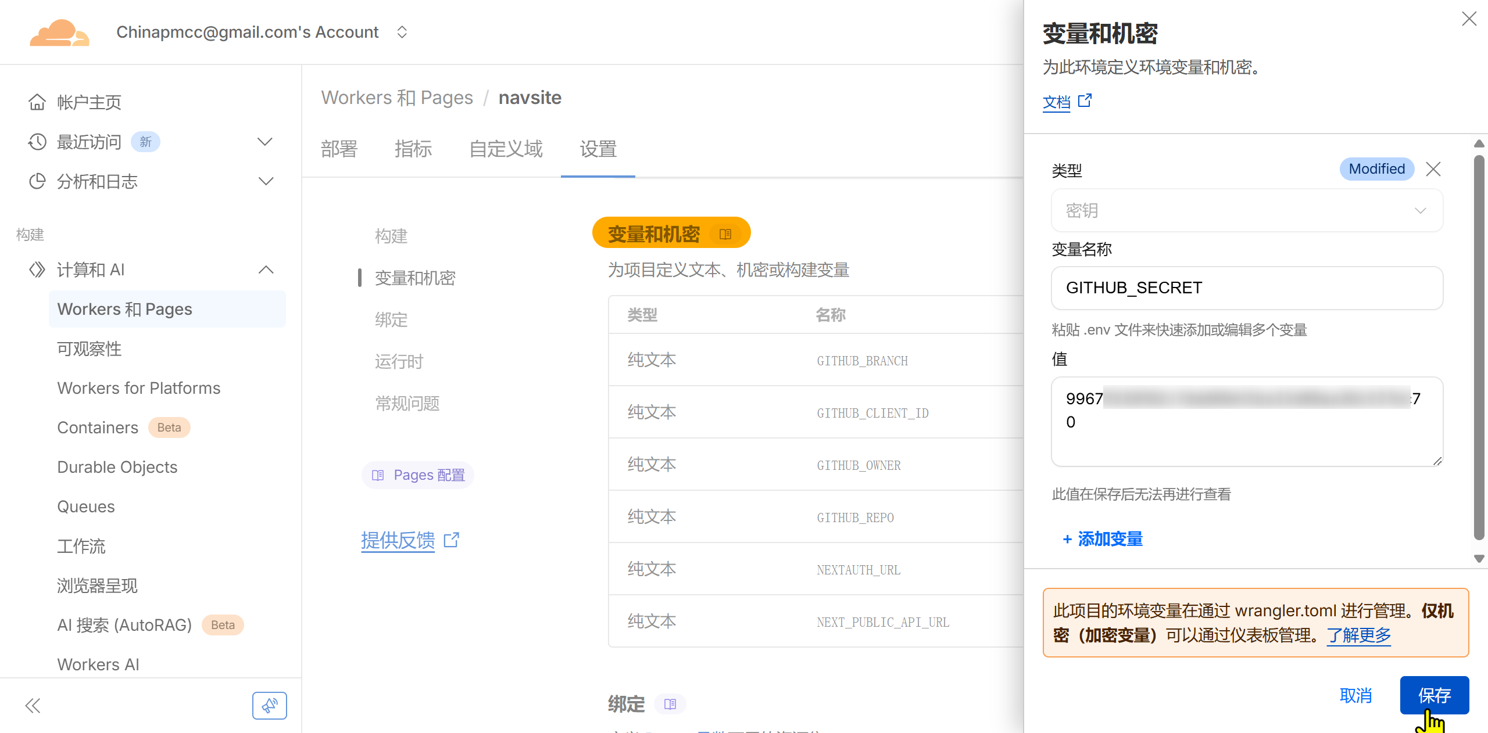Click the panel vertical scrollbar

[x=1479, y=348]
